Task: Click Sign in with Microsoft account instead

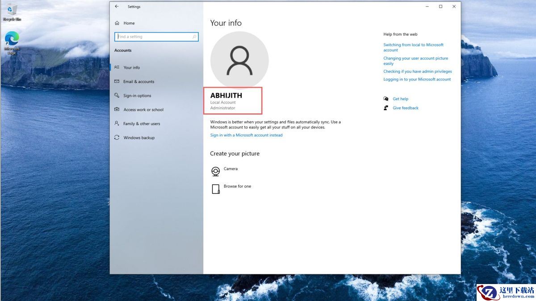Action: 246,135
